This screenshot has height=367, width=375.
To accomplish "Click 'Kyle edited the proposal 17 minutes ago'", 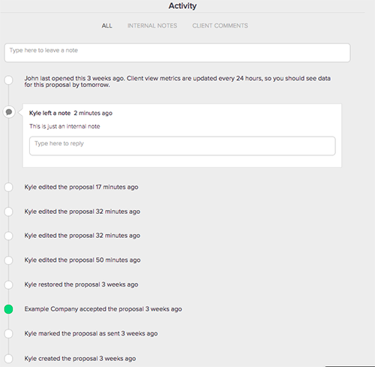I will click(x=81, y=187).
